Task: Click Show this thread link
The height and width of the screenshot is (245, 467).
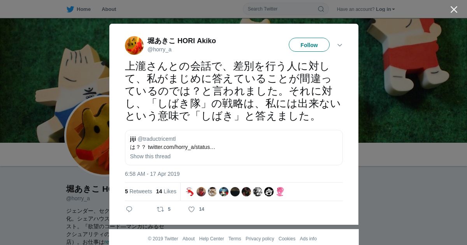Action: (150, 156)
